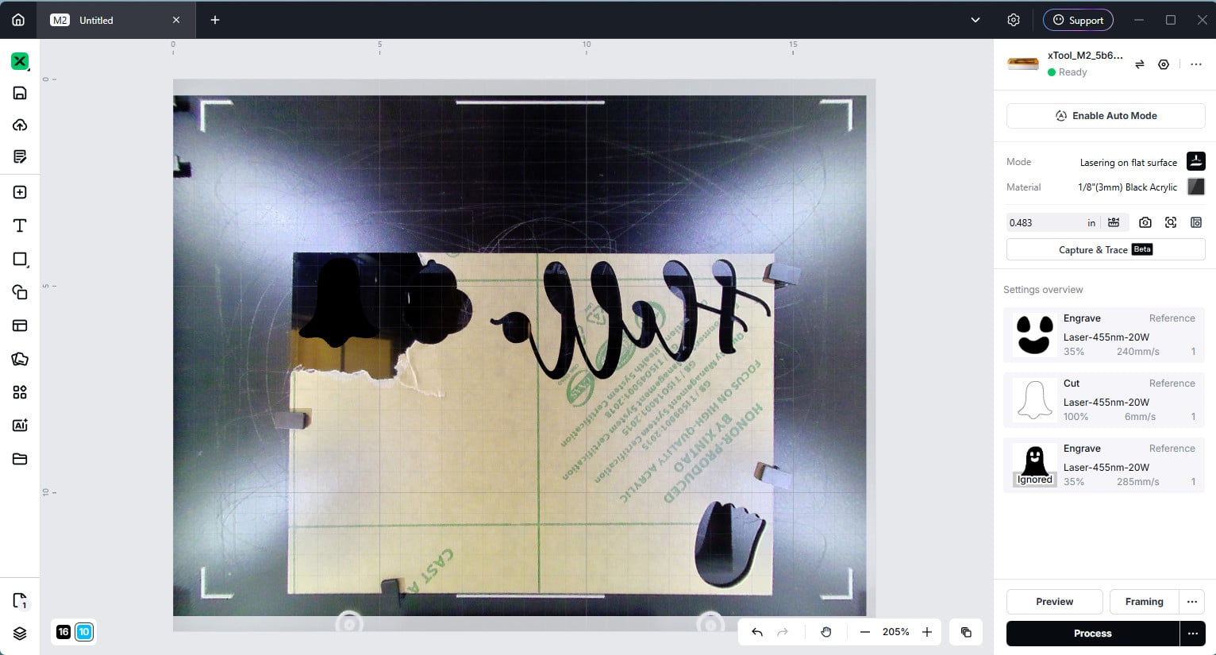Close the Untitled tab
The width and height of the screenshot is (1216, 655).
176,20
